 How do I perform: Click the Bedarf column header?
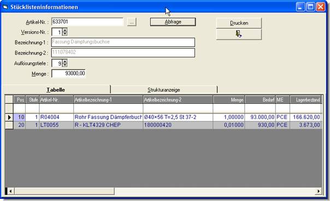click(x=260, y=99)
